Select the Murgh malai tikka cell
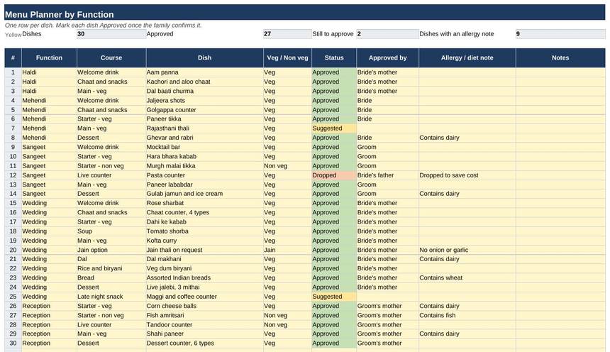The image size is (610, 352). click(x=204, y=166)
